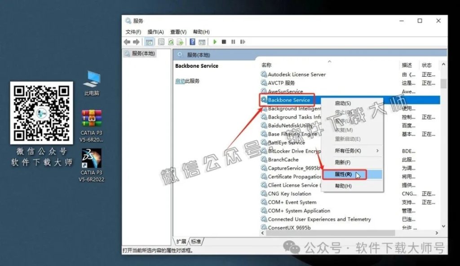Click the sort chevron on the 名称 column
Image resolution: width=460 pixels, height=266 pixels.
pos(329,61)
